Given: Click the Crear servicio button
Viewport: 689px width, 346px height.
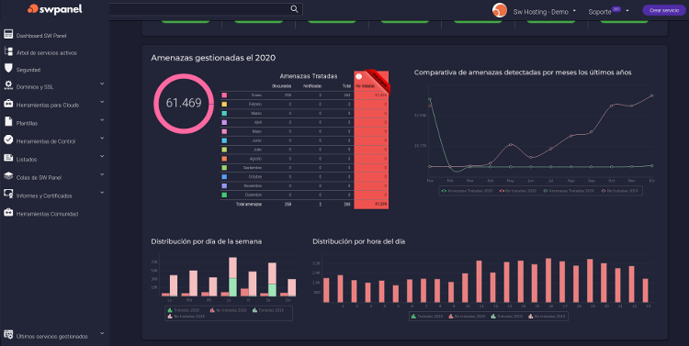Looking at the screenshot, I should 664,10.
